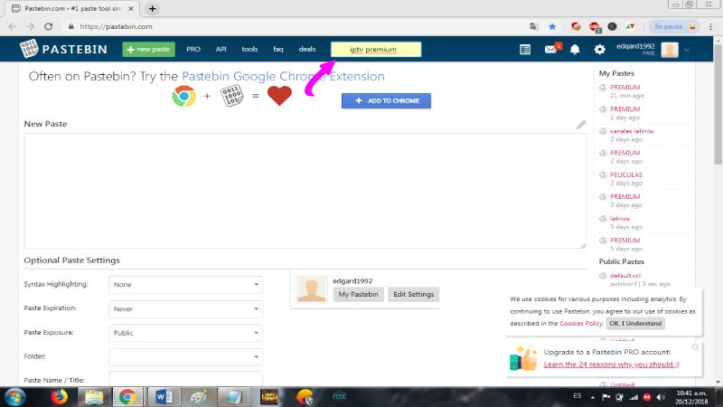Viewport: 723px width, 407px height.
Task: Click the edgard1992 avatar in the header
Action: 670,50
